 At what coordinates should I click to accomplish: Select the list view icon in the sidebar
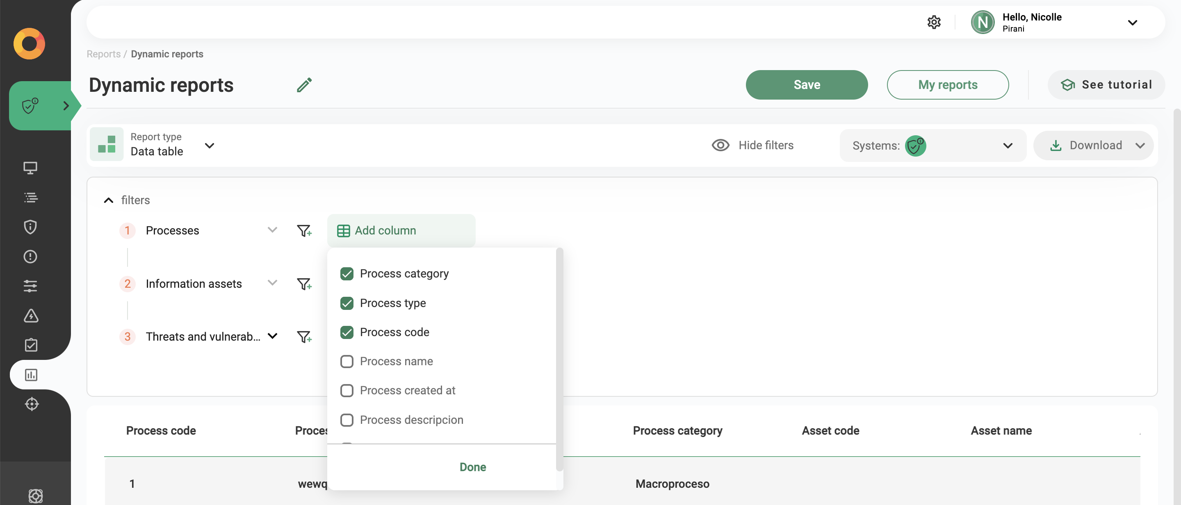point(30,198)
